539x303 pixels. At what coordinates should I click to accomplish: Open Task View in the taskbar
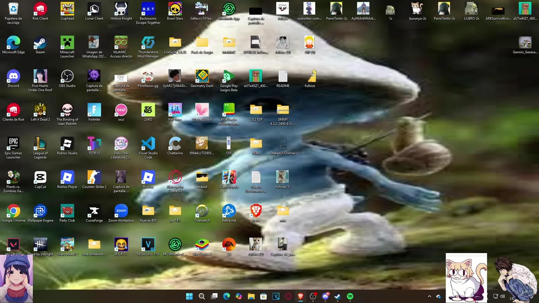tap(214, 296)
